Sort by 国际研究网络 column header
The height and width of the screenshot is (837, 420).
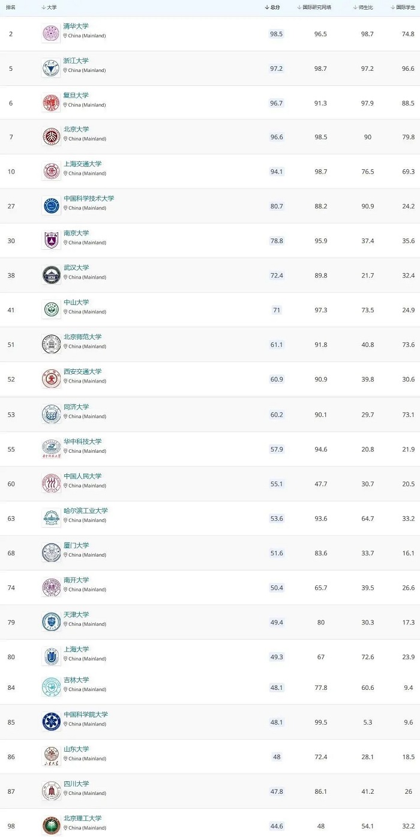click(317, 7)
